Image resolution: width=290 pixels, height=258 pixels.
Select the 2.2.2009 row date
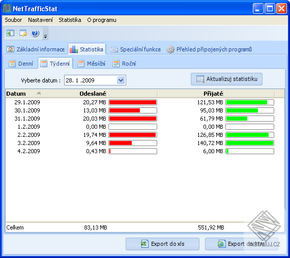pos(28,135)
